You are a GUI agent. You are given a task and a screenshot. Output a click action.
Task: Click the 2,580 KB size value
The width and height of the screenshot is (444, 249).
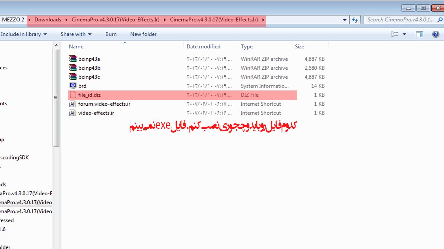tap(315, 68)
